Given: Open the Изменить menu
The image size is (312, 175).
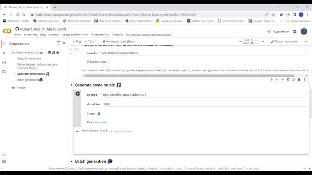Looking at the screenshot, I should coord(31,35).
